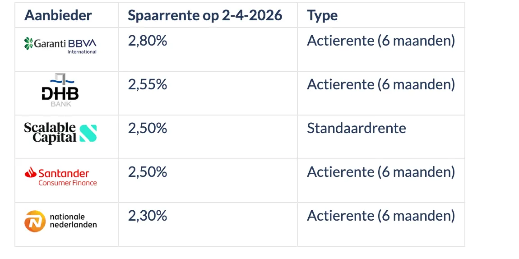Image resolution: width=519 pixels, height=259 pixels.
Task: Open the Scalable Capital logo
Action: (60, 133)
